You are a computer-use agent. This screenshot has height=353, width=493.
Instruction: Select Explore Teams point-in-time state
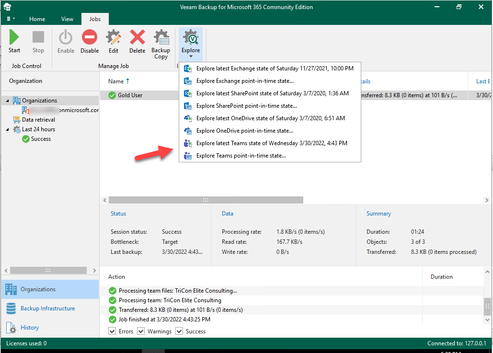click(241, 156)
